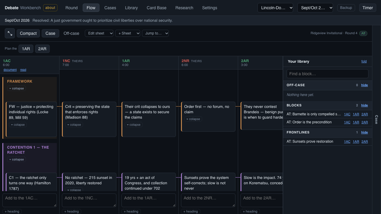Screen dimensions: 381x214
Task: Open the about badge
Action: 50,8
